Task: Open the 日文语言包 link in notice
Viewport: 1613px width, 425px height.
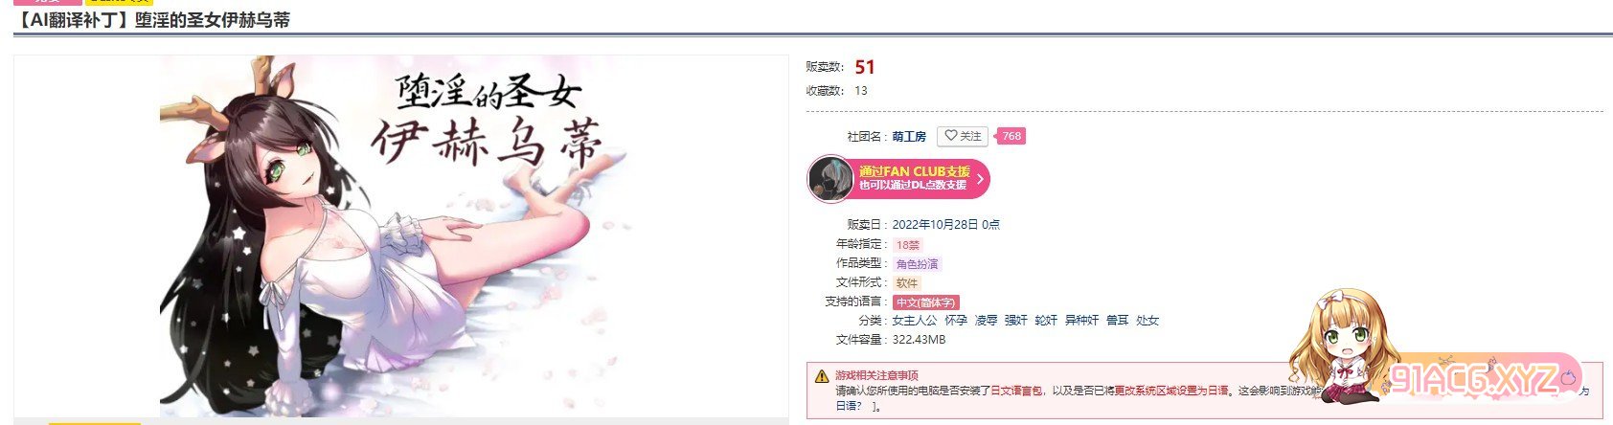Action: [x=1015, y=391]
